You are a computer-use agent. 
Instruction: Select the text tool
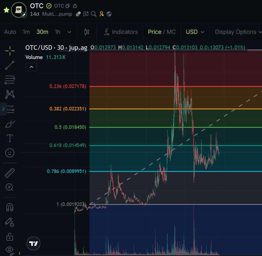pos(10,138)
